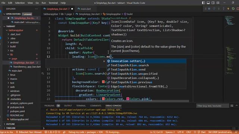Click Step Out in debug toolbar
This screenshot has height=134, width=239.
pyautogui.click(x=223, y=9)
